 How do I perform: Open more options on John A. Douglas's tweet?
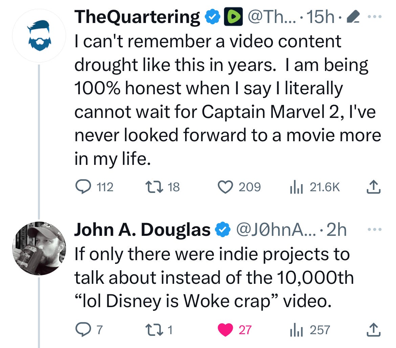click(x=375, y=229)
